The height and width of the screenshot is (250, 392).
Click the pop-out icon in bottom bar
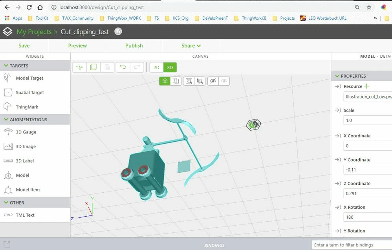[7, 244]
